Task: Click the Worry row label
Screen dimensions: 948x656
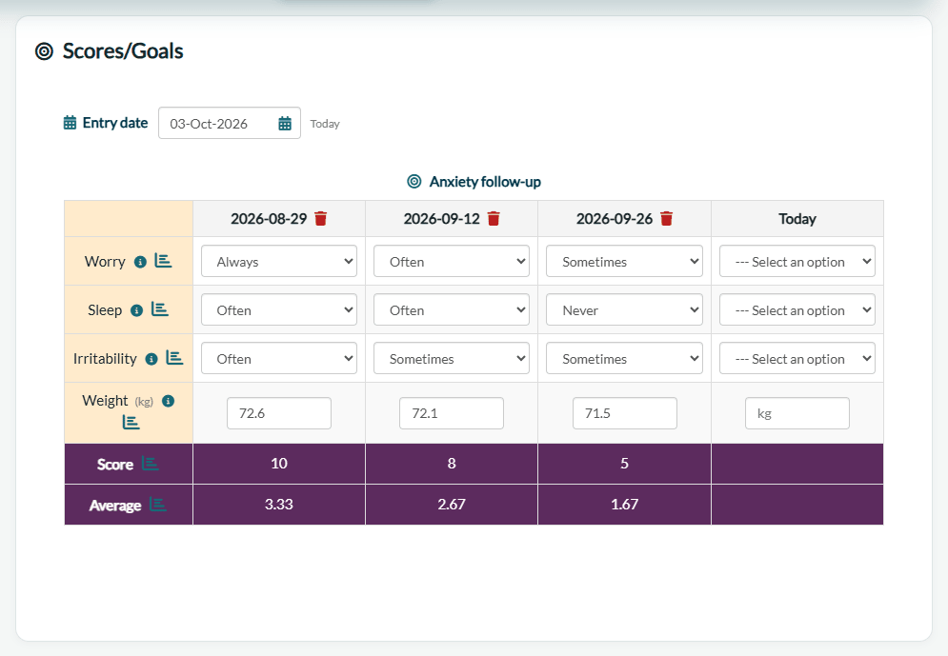Action: [105, 262]
